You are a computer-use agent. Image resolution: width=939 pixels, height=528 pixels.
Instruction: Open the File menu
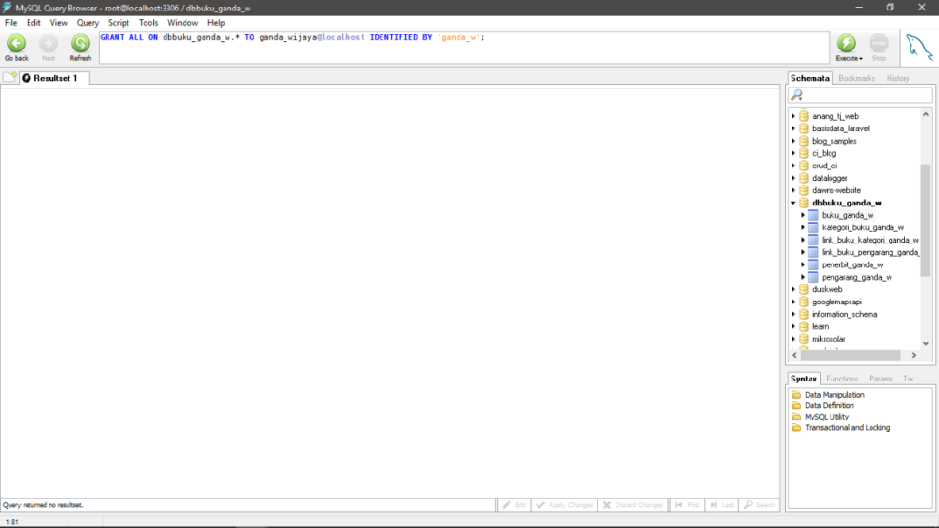(x=10, y=23)
